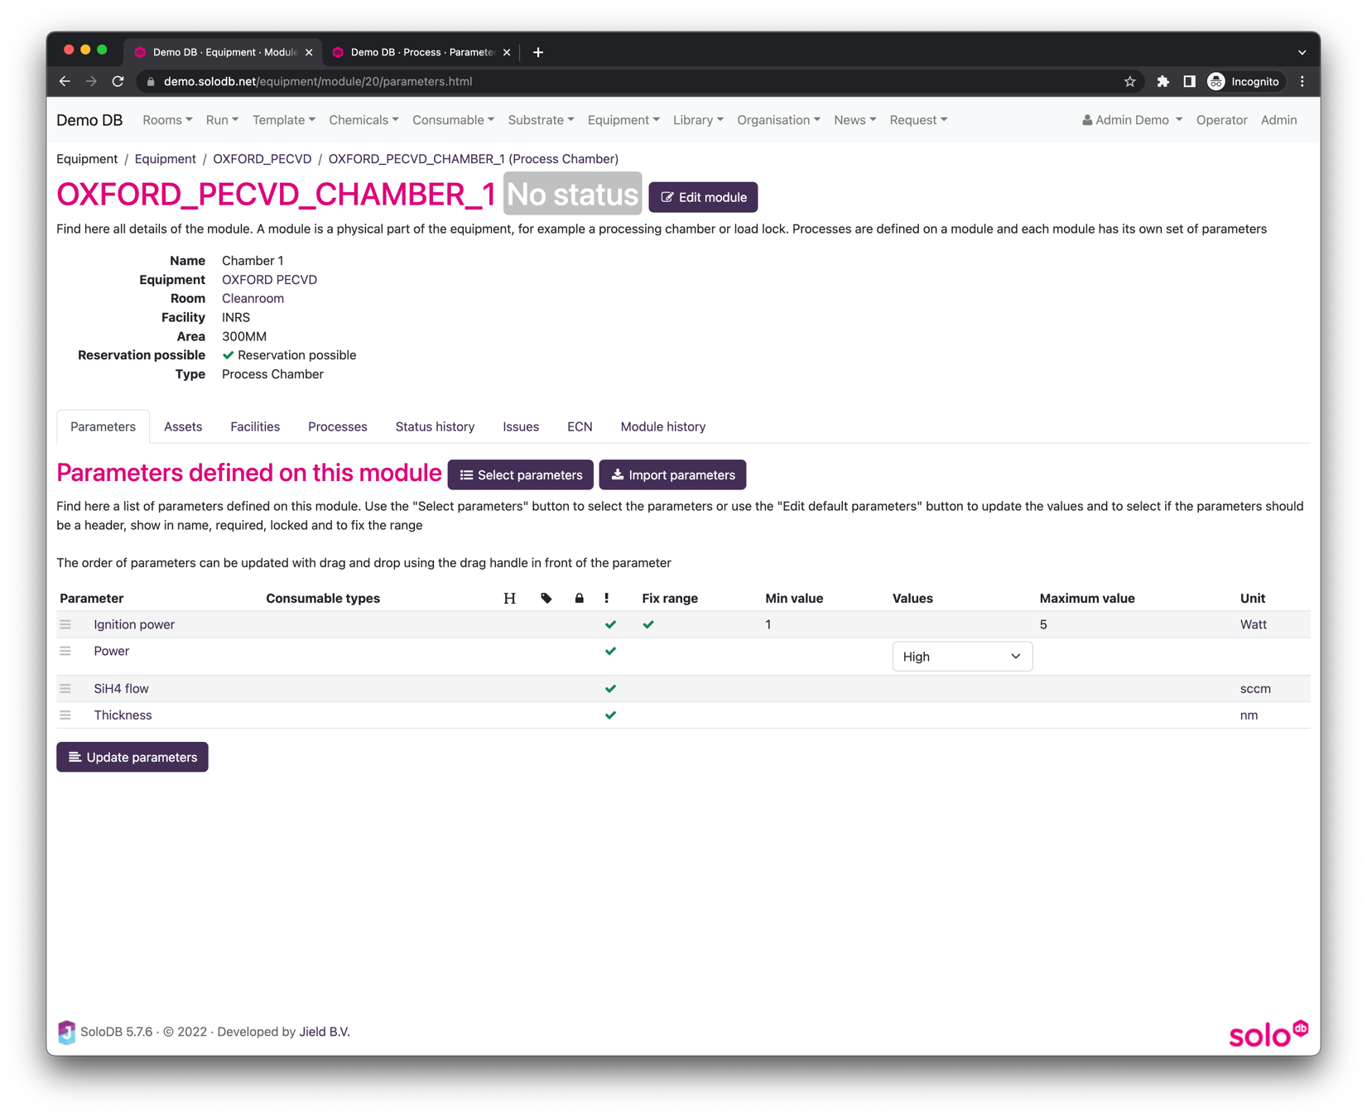This screenshot has width=1367, height=1117.
Task: Click the Operator link in navbar
Action: [1221, 120]
